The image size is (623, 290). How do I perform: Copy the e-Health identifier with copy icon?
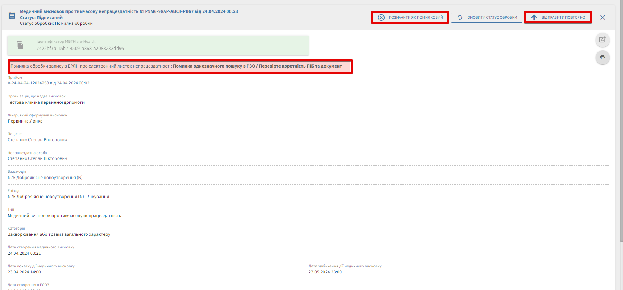(x=20, y=45)
